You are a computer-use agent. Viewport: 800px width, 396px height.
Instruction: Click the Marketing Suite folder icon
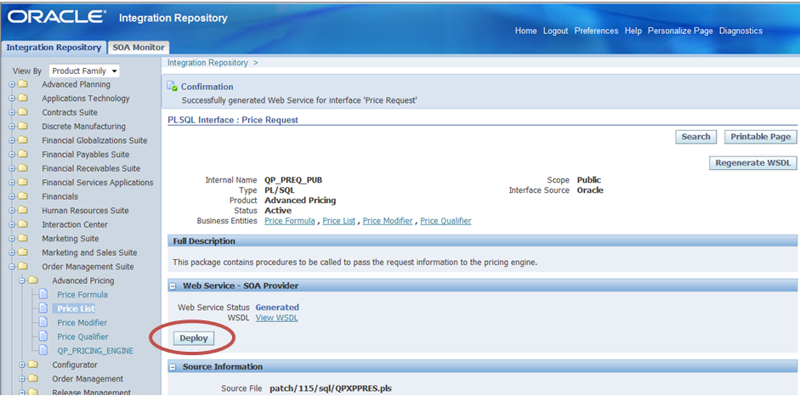(x=23, y=239)
